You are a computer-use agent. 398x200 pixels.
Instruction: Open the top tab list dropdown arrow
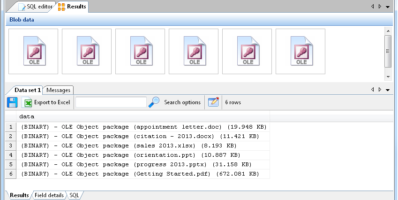(388, 7)
